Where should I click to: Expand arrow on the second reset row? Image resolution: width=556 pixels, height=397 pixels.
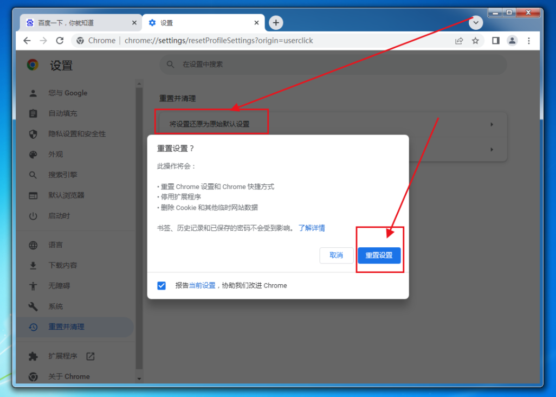pyautogui.click(x=492, y=149)
